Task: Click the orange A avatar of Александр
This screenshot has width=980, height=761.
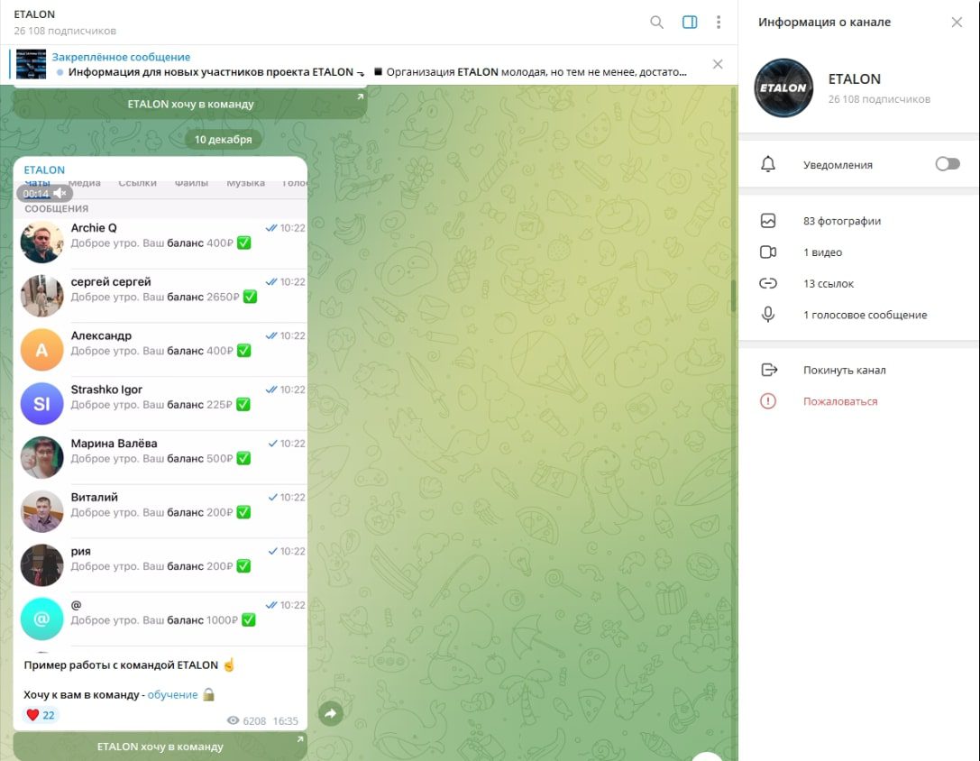Action: (41, 350)
